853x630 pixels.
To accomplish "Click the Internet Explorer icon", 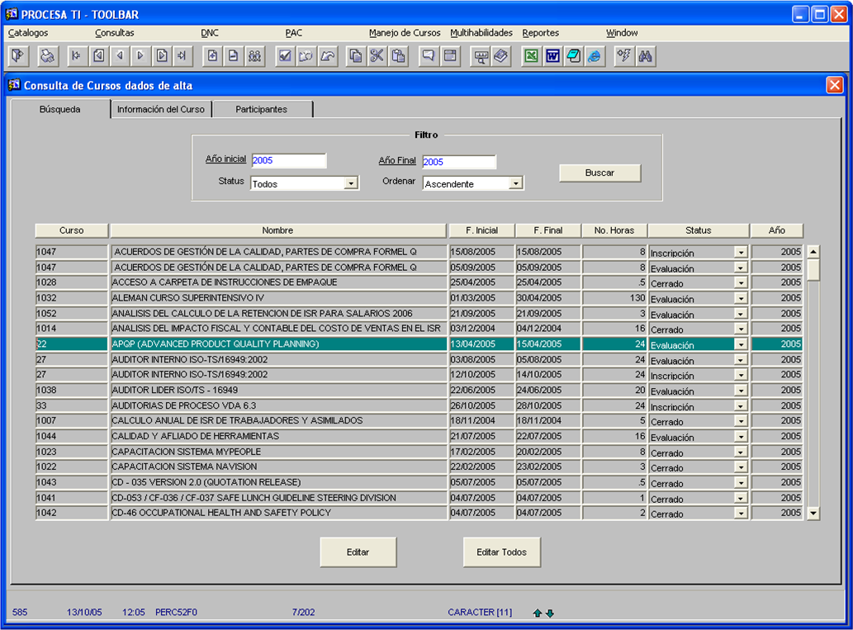I will click(595, 56).
